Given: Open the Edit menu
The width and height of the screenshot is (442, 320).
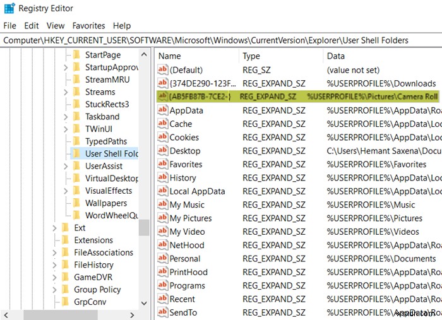Looking at the screenshot, I should (x=32, y=26).
